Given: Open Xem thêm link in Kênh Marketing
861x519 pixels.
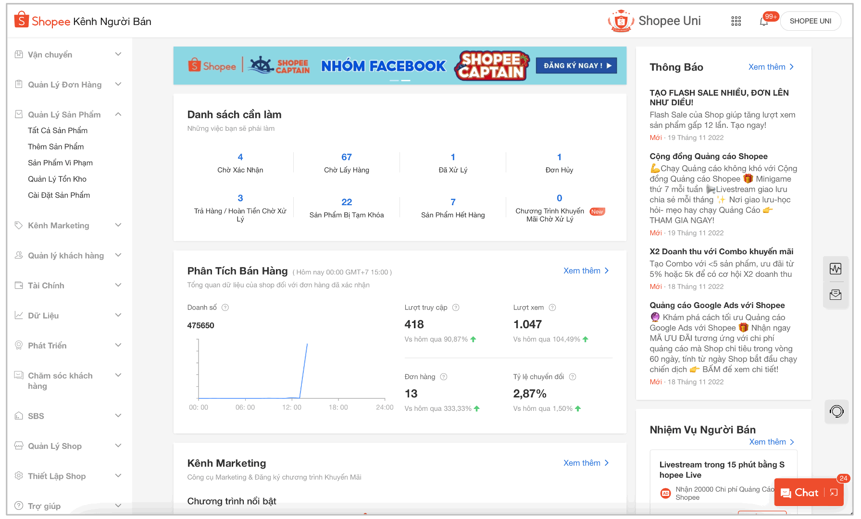Looking at the screenshot, I should 586,463.
